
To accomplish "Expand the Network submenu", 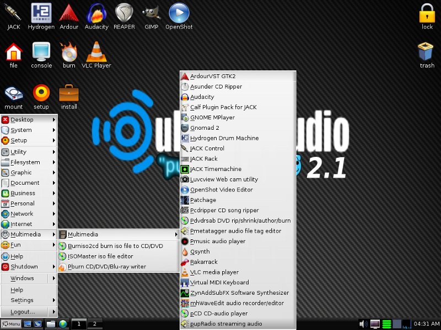I will tap(29, 214).
